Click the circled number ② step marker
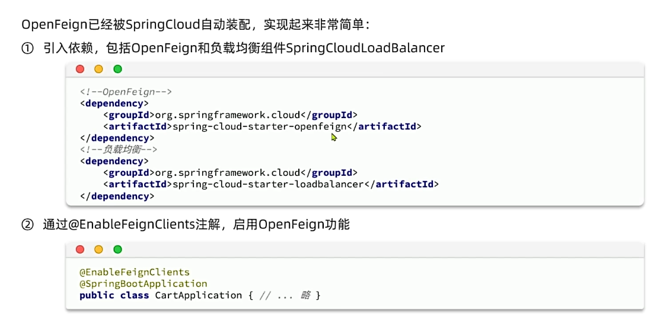Image resolution: width=660 pixels, height=320 pixels. [x=27, y=224]
